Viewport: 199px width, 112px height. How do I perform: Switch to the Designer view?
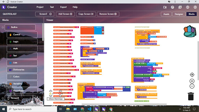click(179, 14)
